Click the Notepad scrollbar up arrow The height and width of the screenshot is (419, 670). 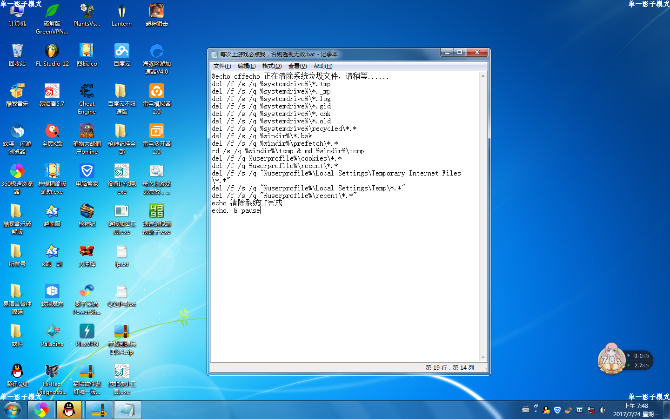(x=483, y=76)
